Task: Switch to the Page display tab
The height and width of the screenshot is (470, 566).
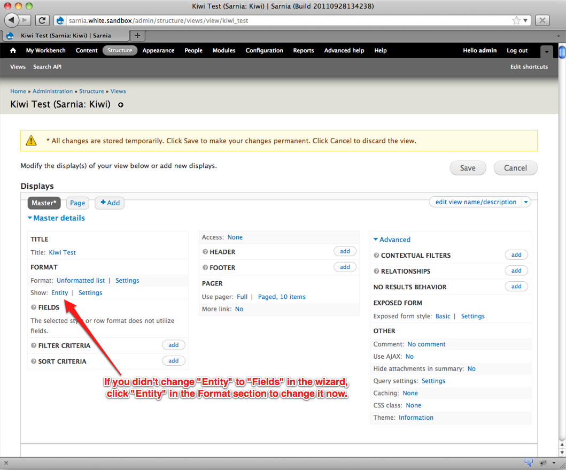Action: 77,203
